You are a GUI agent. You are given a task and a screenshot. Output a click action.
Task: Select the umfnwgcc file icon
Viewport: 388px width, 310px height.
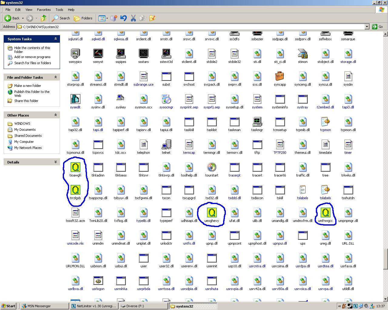[325, 213]
